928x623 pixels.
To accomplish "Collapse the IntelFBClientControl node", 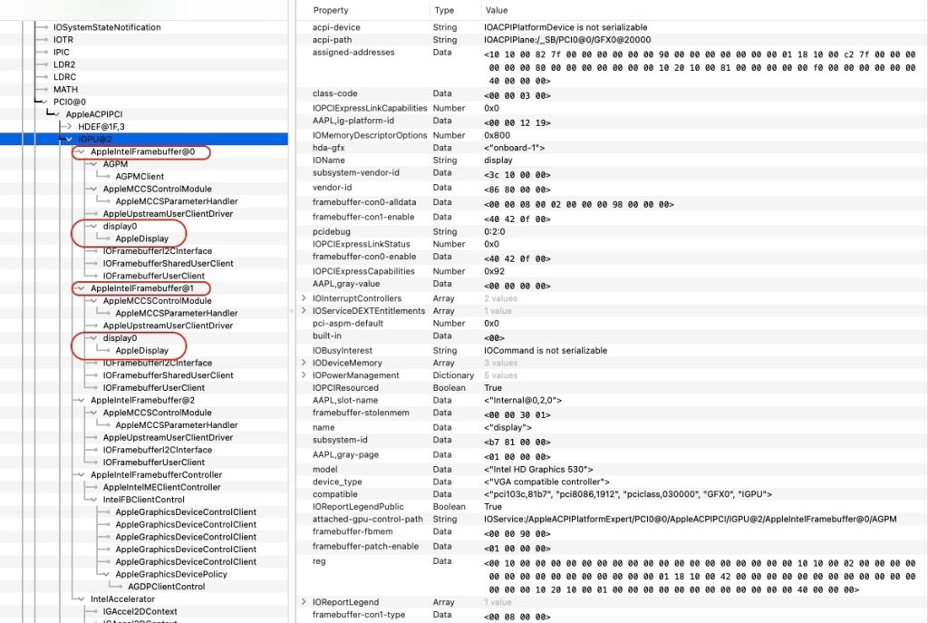I will (x=94, y=500).
